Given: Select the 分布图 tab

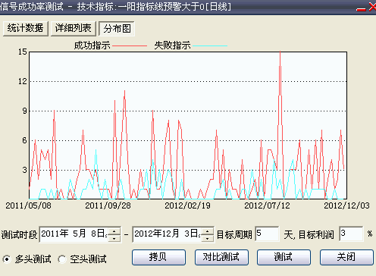Looking at the screenshot, I should click(117, 28).
